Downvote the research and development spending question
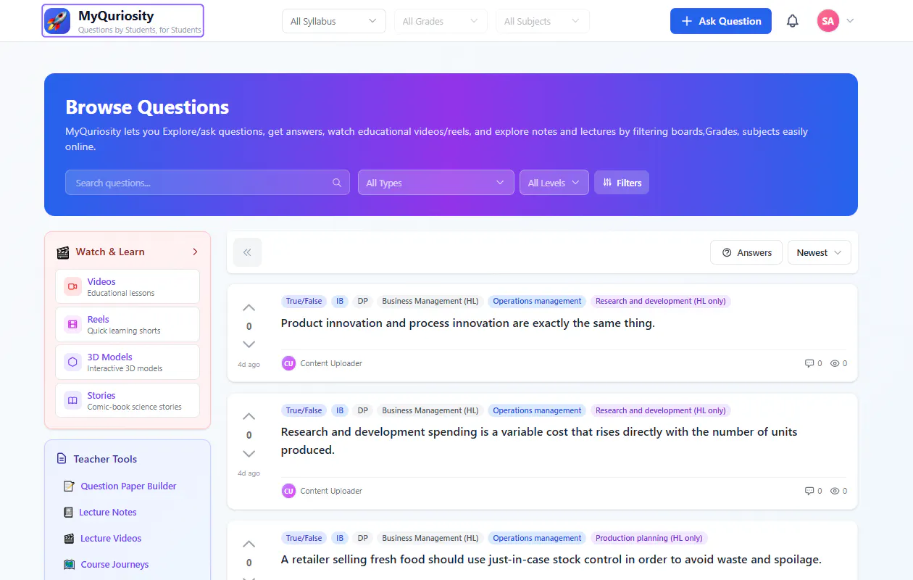The height and width of the screenshot is (580, 913). (x=249, y=454)
